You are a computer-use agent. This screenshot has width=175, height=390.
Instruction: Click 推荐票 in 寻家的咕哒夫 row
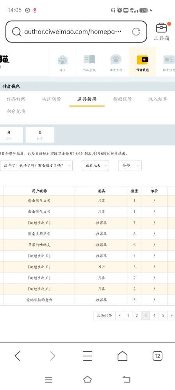click(x=101, y=245)
